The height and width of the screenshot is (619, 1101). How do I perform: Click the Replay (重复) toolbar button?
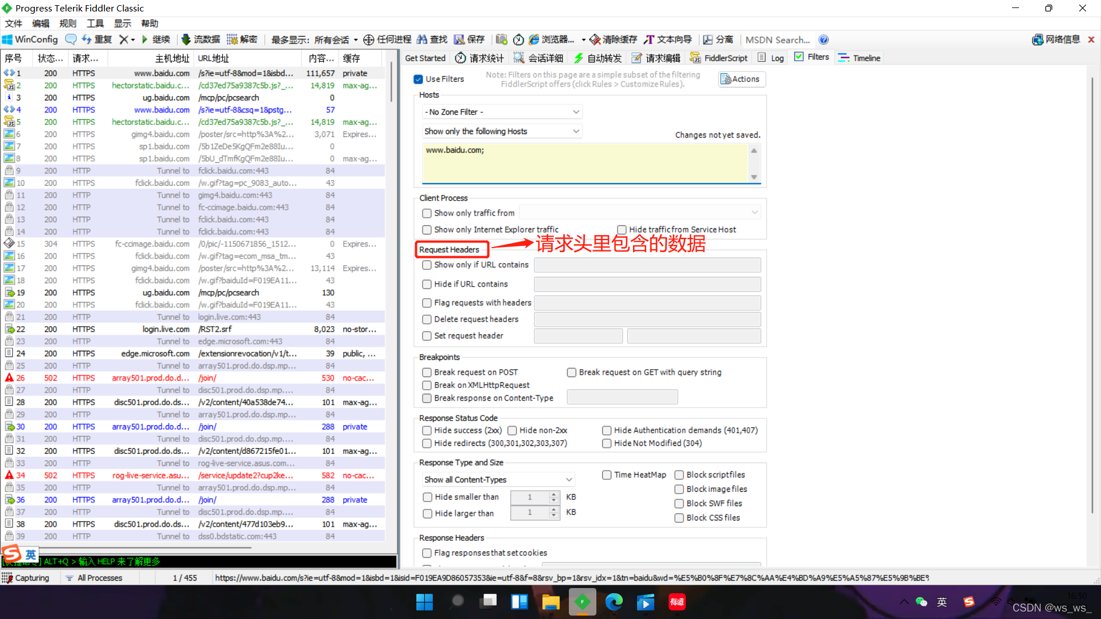pos(97,40)
